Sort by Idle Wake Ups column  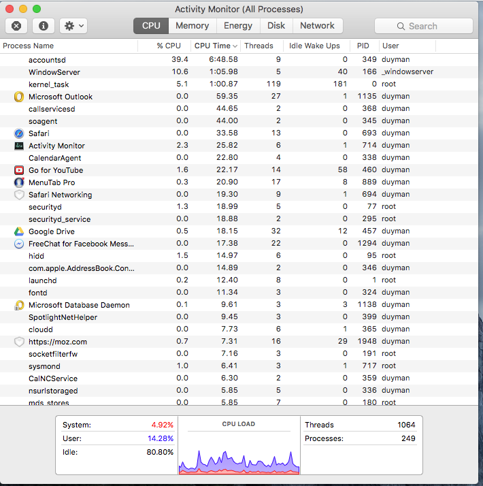pos(316,46)
